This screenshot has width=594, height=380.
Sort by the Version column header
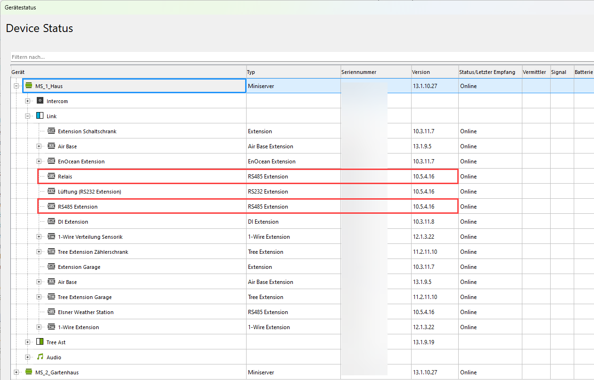434,72
